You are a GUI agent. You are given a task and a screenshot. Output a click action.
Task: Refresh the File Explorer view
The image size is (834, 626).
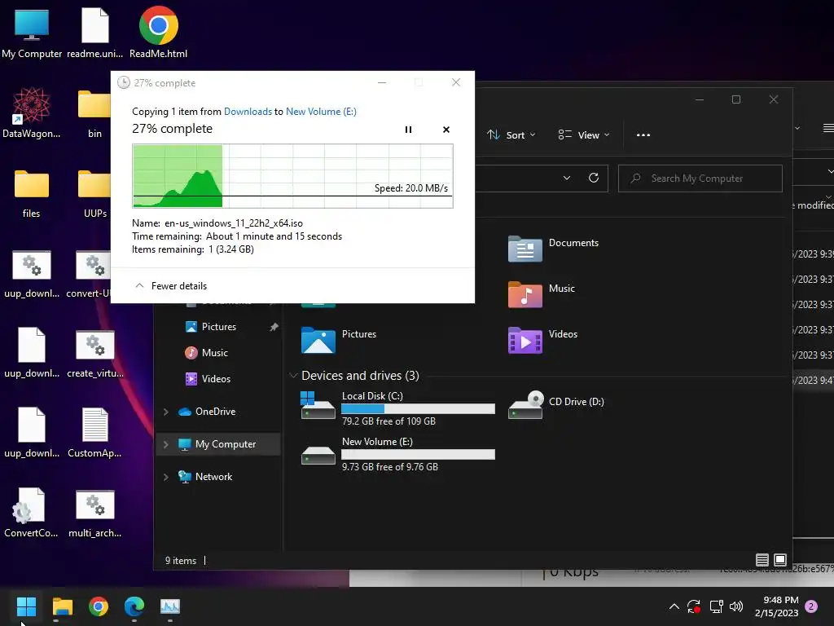coord(594,178)
